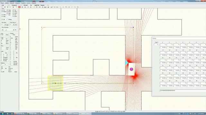Image resolution: width=206 pixels, height=115 pixels.
Task: Click upper input field under column 11 in Dialog
Action: click(163, 52)
